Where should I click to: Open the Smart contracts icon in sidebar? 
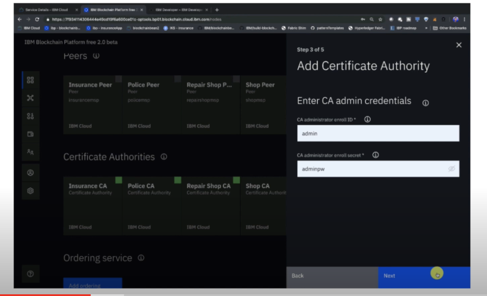click(30, 116)
